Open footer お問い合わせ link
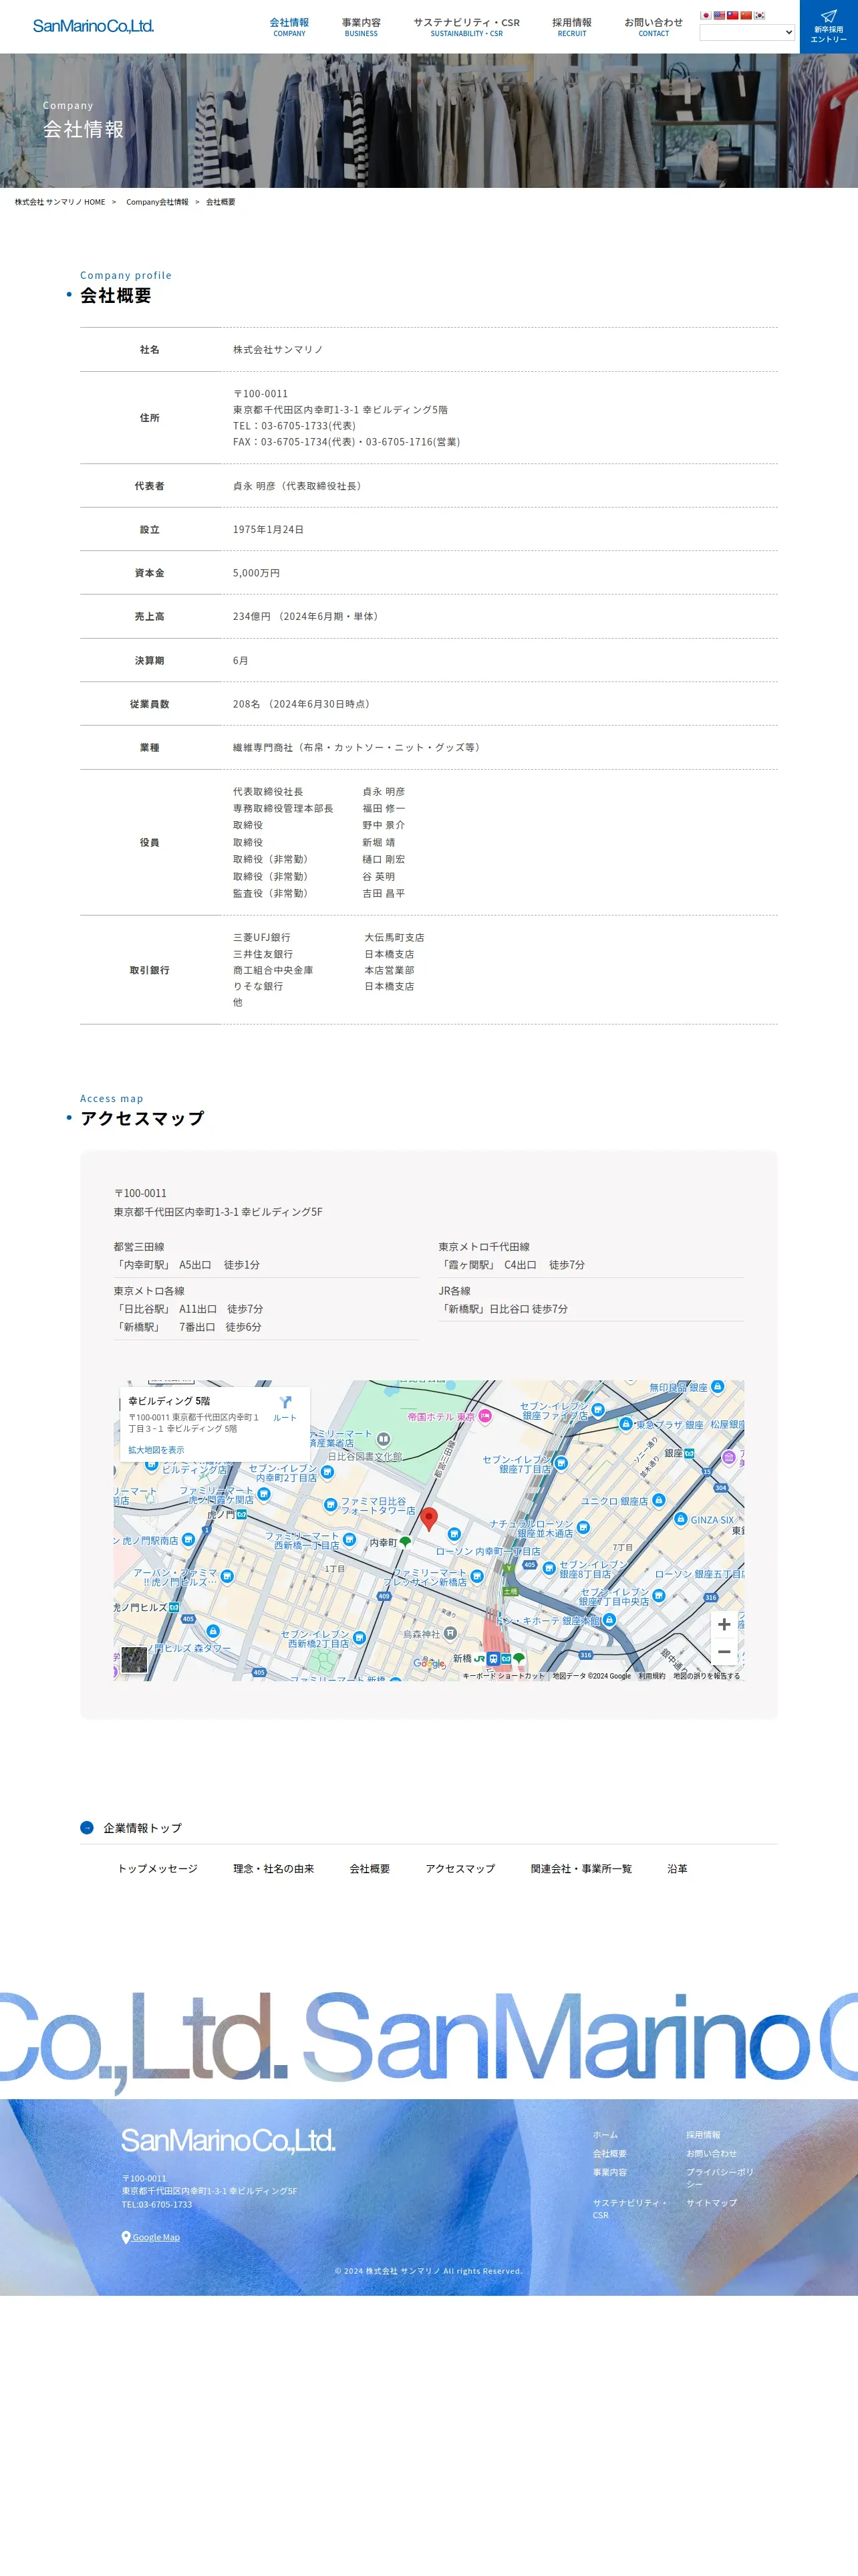 [x=711, y=2154]
